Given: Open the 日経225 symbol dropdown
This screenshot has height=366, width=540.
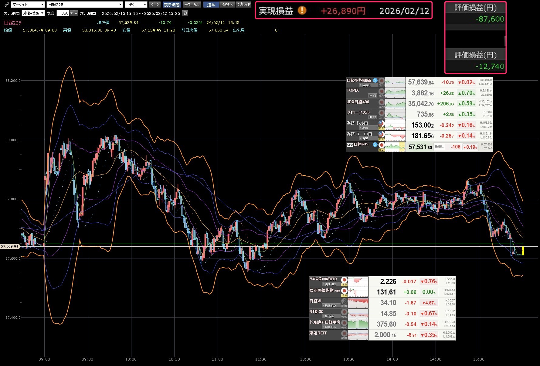Looking at the screenshot, I should [85, 5].
